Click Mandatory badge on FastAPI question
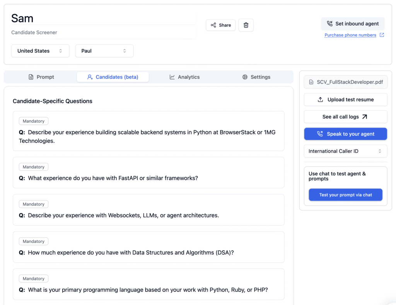396x305 pixels. coord(34,167)
